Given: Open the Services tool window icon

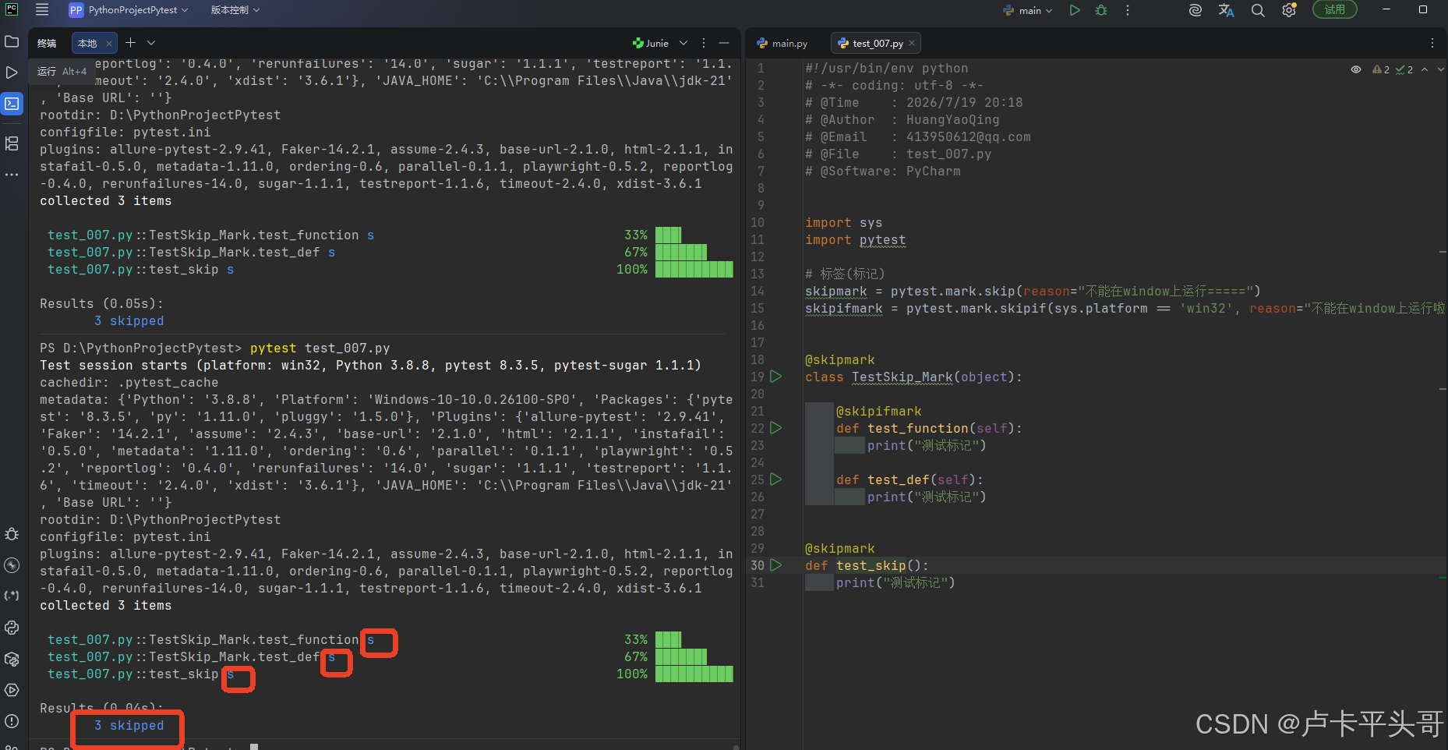Looking at the screenshot, I should click(x=12, y=690).
